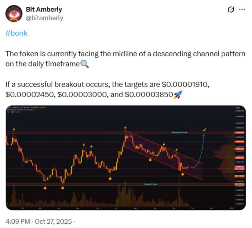
Task: Open the more options ellipsis menu
Action: point(242,9)
